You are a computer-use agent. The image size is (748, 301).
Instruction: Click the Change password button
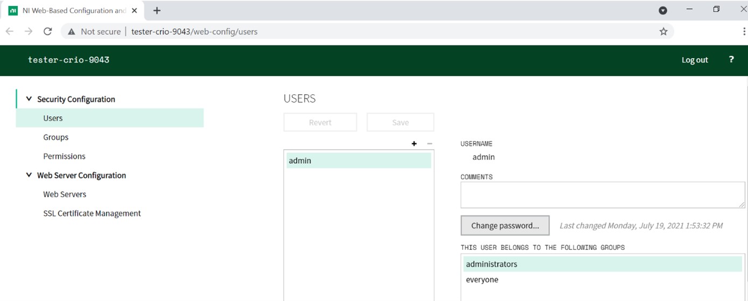[x=505, y=226]
